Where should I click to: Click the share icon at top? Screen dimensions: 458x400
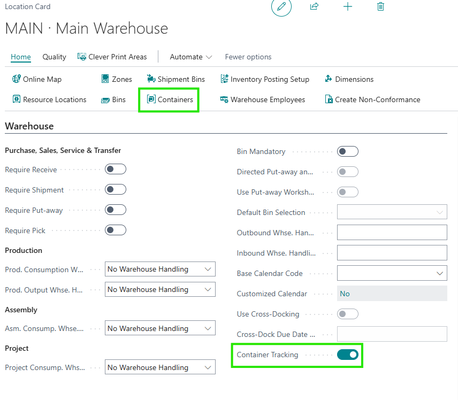[314, 7]
